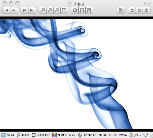Start the slideshow playback

(x=75, y=10)
